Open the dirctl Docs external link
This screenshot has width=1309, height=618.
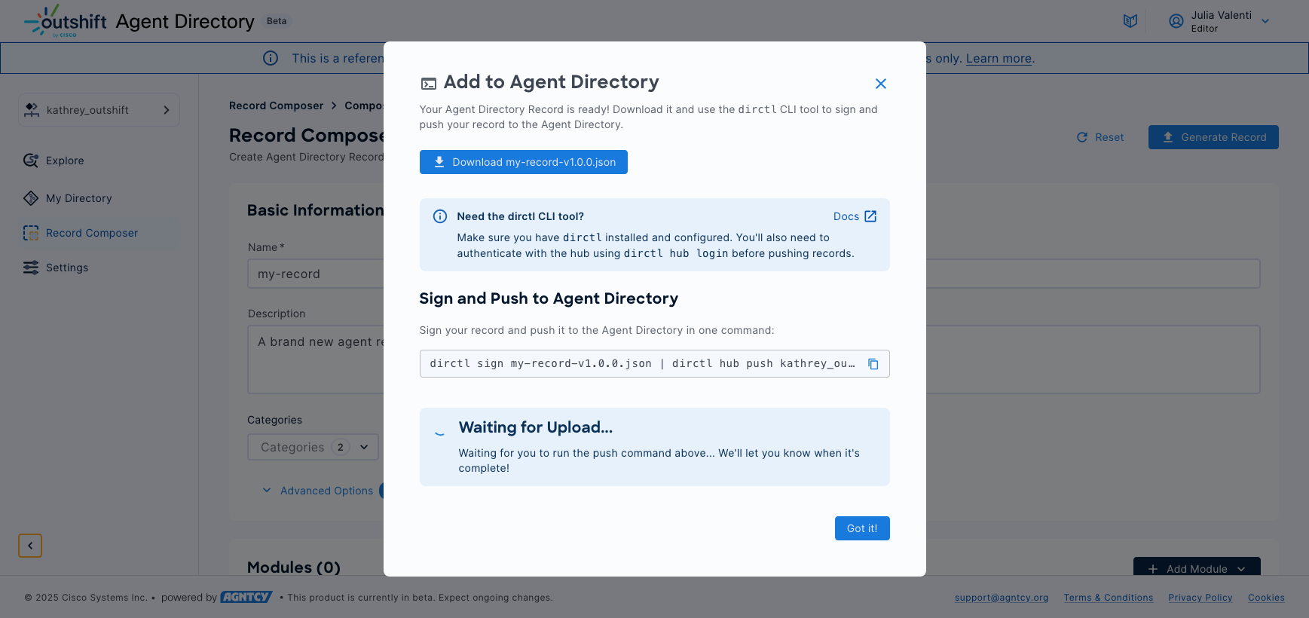[855, 216]
